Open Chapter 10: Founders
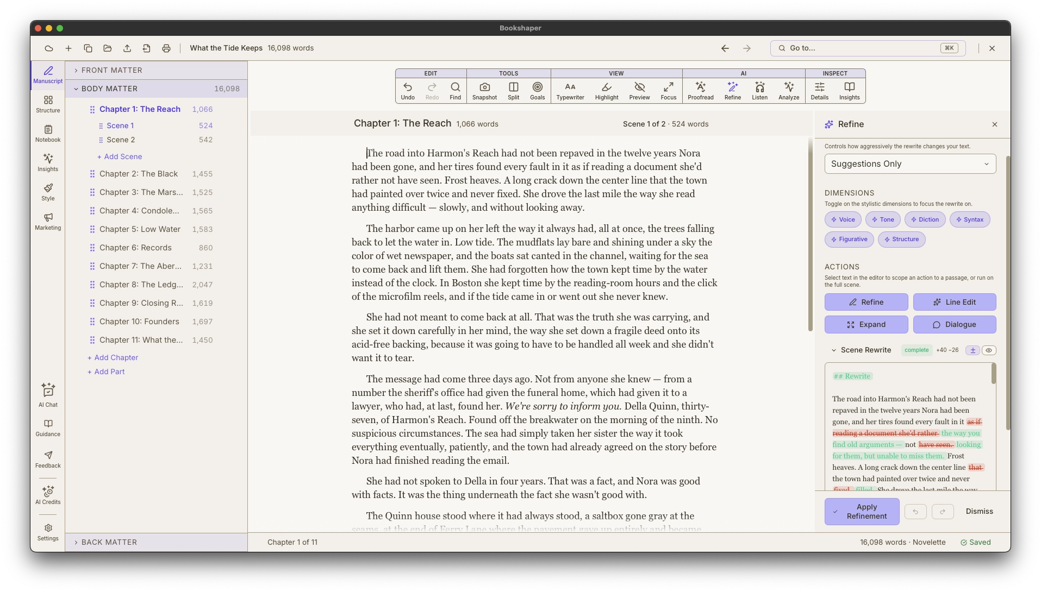 (139, 322)
